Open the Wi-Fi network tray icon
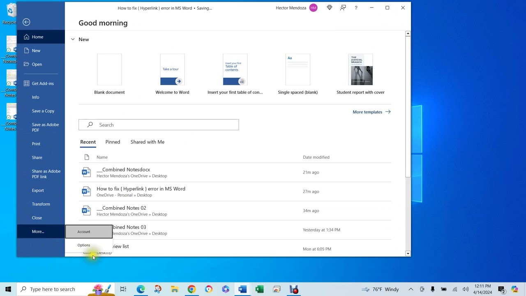The image size is (526, 296). point(455,289)
